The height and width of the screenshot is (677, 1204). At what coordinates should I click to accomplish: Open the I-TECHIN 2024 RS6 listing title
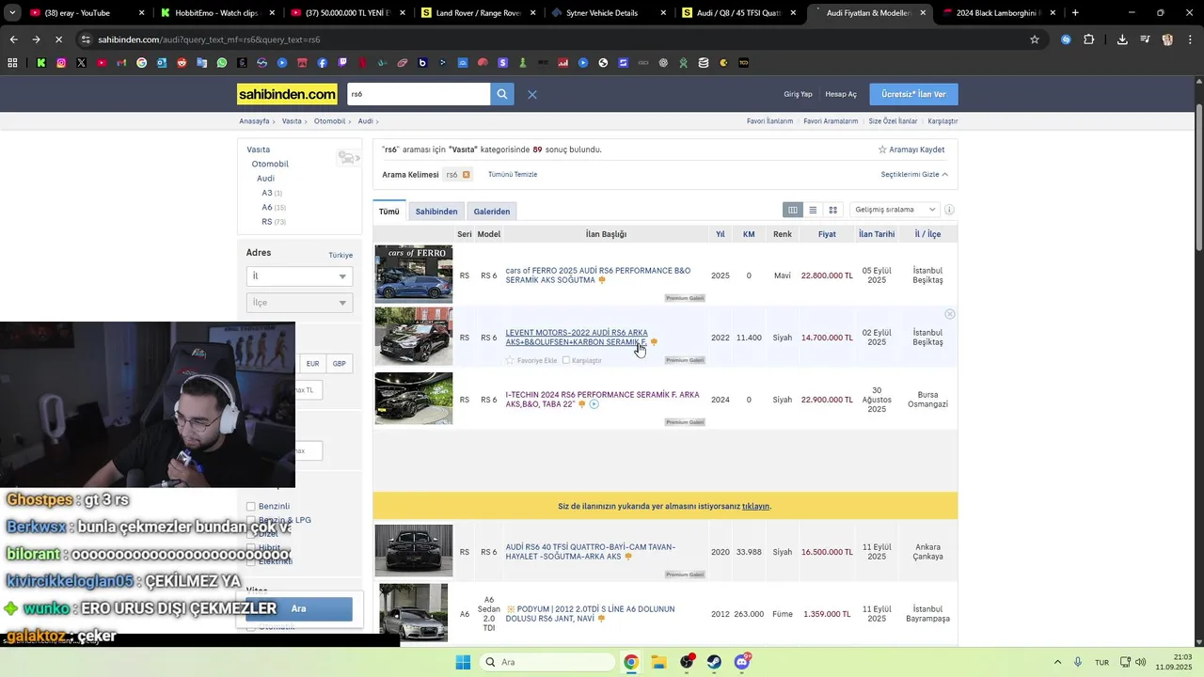[x=602, y=400]
